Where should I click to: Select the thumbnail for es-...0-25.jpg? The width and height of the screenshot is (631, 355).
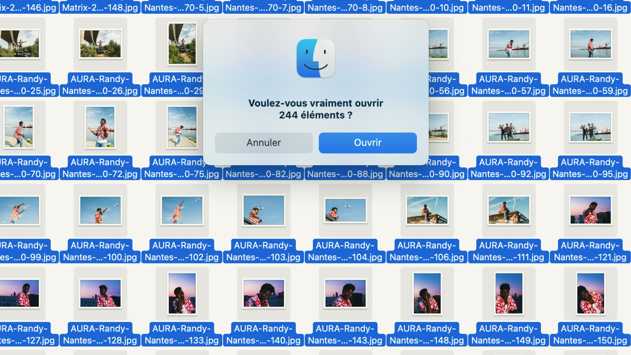click(20, 44)
